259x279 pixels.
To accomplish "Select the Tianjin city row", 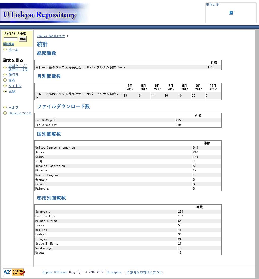I will click(x=128, y=239).
